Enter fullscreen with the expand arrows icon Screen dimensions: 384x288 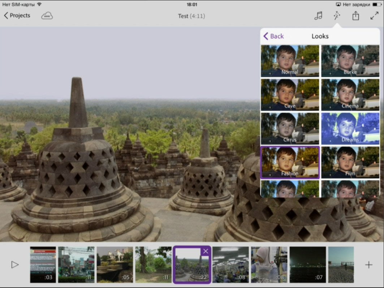374,16
